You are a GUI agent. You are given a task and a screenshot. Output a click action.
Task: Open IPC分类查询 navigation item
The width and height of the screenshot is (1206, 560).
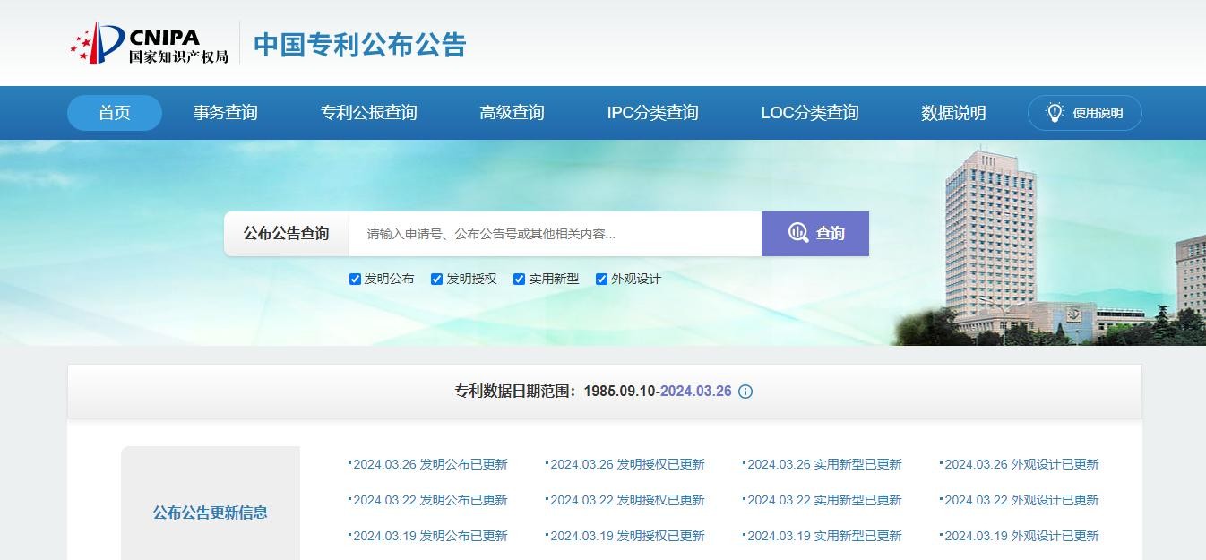[652, 113]
